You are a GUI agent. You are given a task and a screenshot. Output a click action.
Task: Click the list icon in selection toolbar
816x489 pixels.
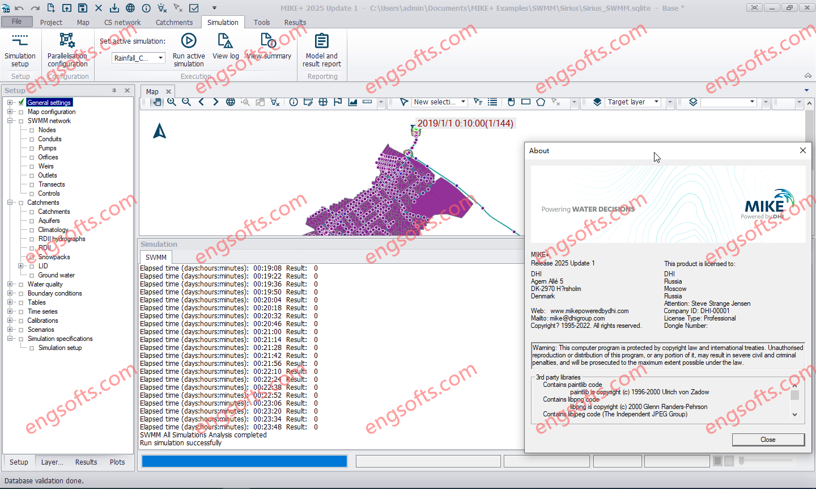click(x=492, y=102)
